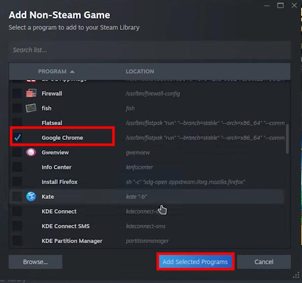302x283 pixels.
Task: Tick the Flatseal checkbox
Action: tap(17, 123)
